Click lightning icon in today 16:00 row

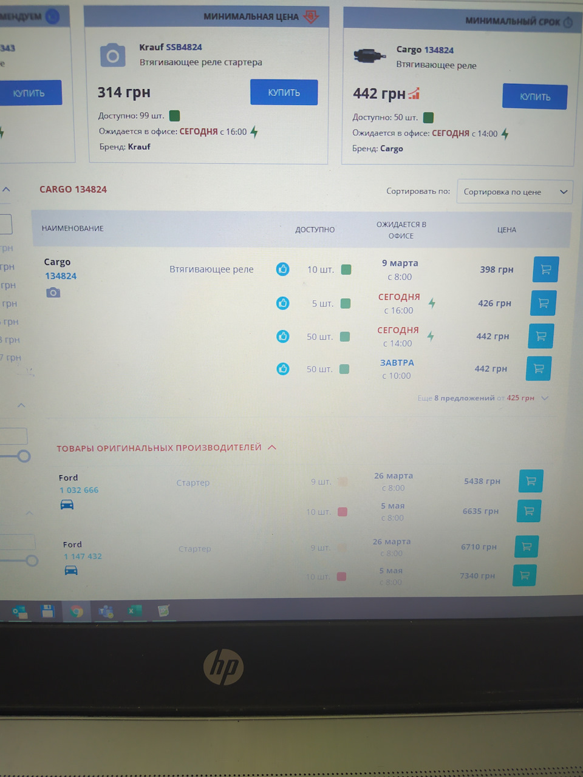coord(432,303)
